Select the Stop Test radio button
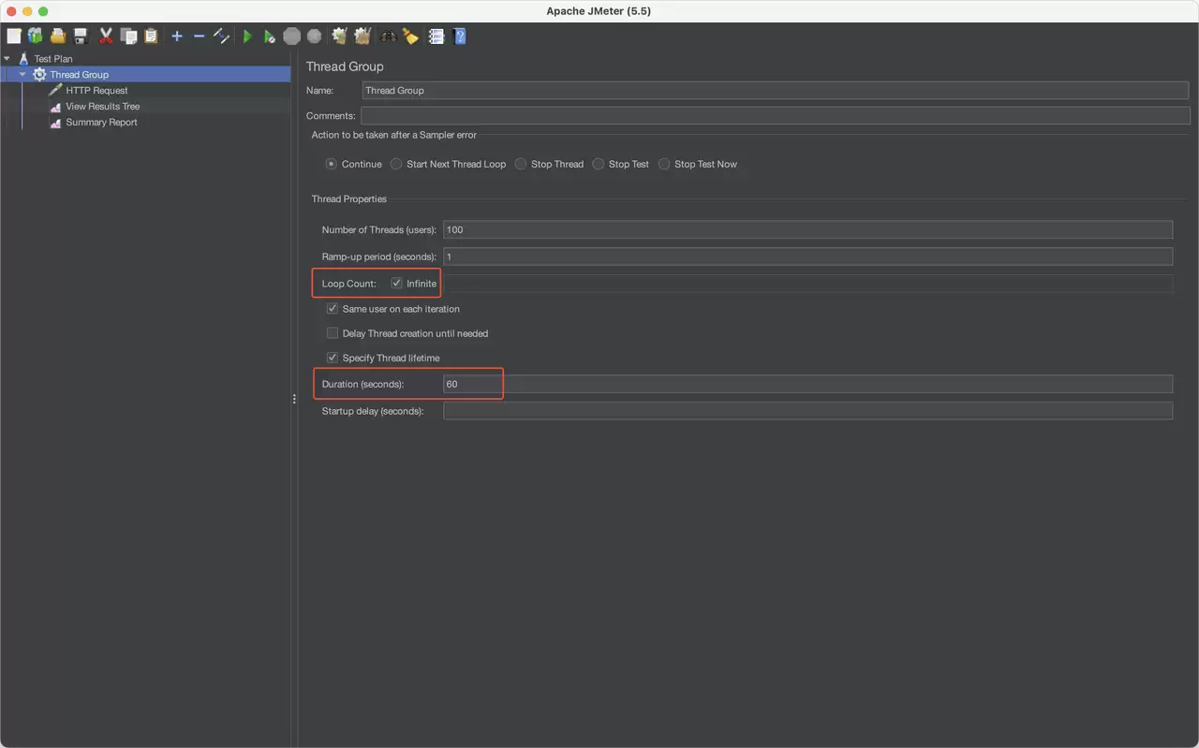This screenshot has width=1199, height=748. coord(598,164)
